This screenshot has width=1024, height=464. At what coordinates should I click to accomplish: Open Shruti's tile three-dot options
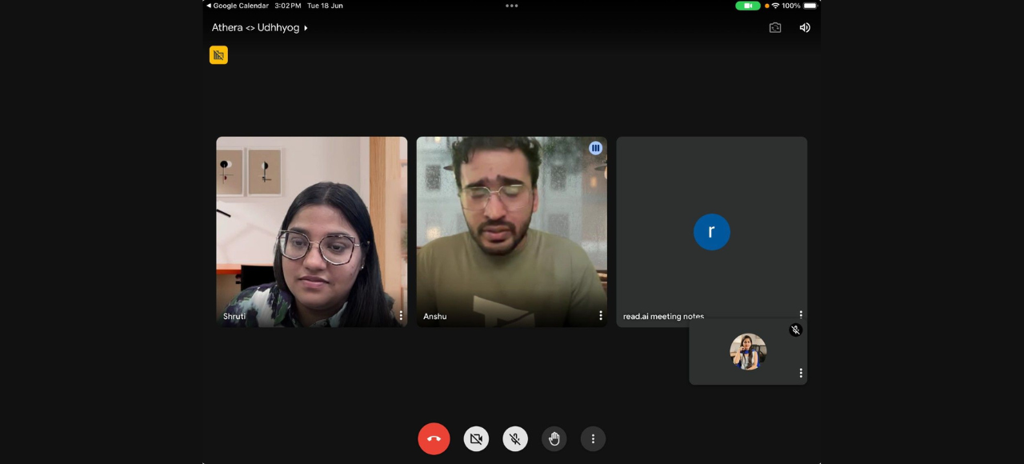[401, 316]
